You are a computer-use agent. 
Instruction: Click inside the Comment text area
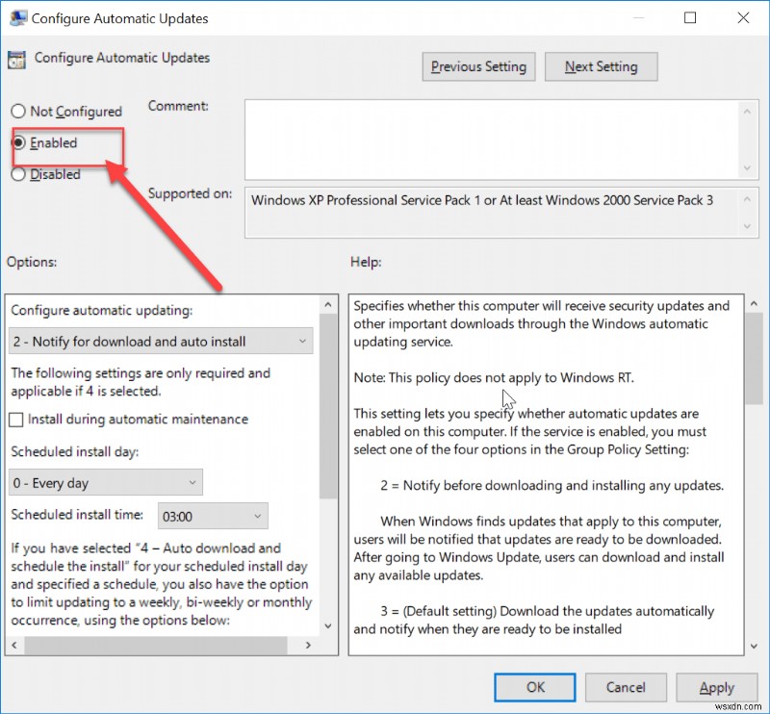click(x=491, y=135)
